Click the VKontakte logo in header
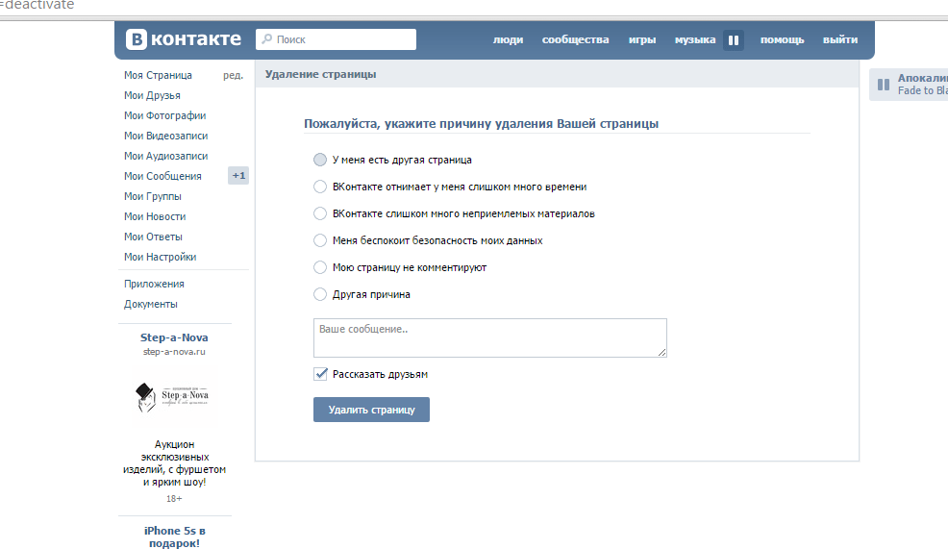The width and height of the screenshot is (948, 549). pyautogui.click(x=185, y=39)
